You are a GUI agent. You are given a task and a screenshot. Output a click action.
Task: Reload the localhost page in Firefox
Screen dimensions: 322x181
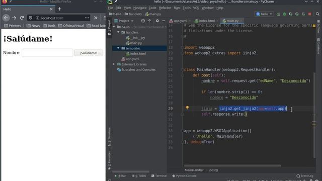coord(22,18)
